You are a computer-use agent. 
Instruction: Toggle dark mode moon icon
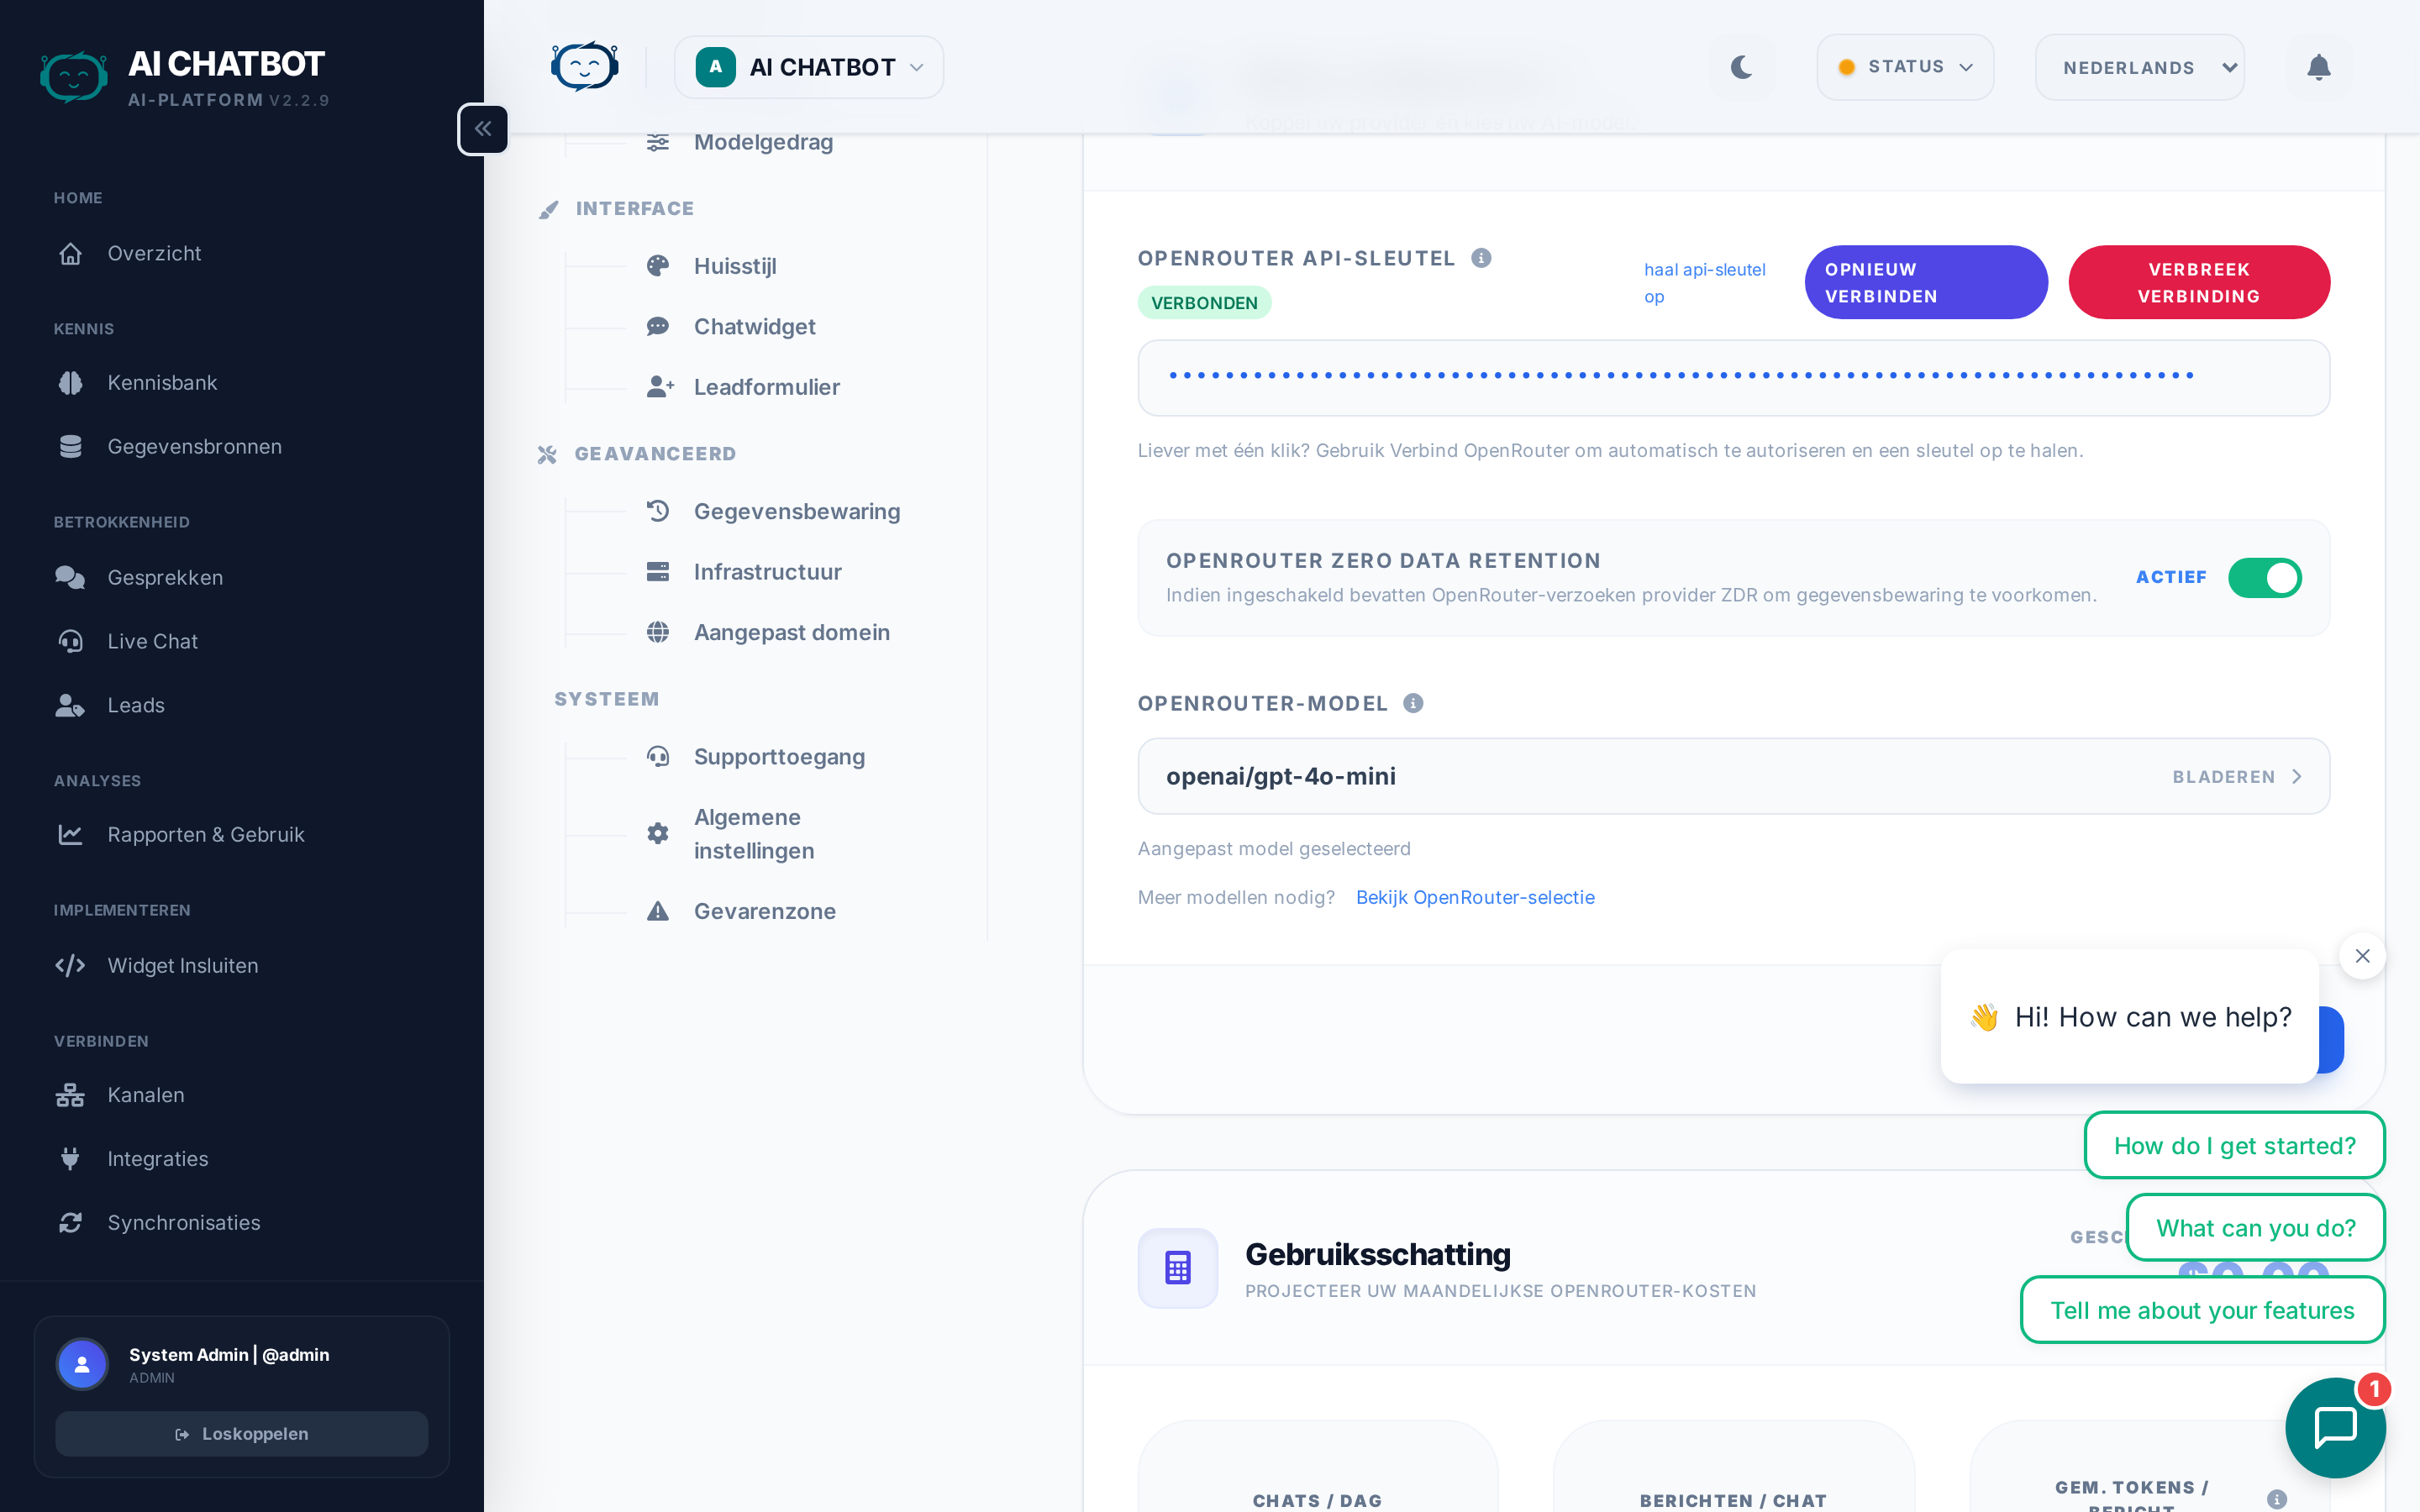point(1741,67)
